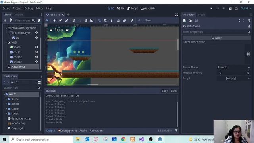Copy the Output log

tap(165, 91)
